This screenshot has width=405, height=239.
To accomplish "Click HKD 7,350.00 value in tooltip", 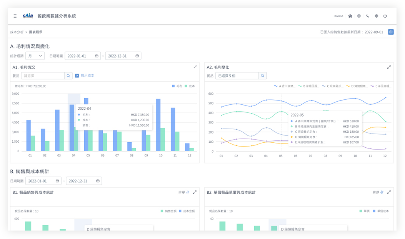I will (140, 115).
